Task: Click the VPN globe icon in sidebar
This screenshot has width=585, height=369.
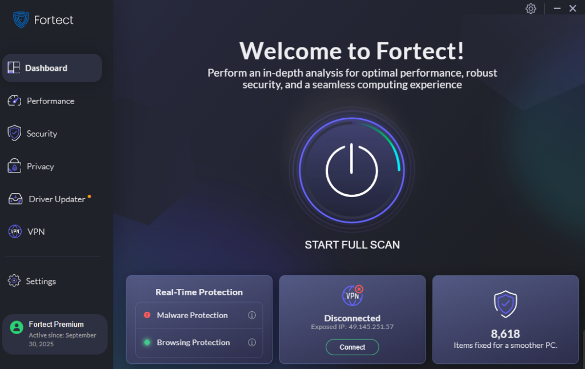Action: click(15, 231)
